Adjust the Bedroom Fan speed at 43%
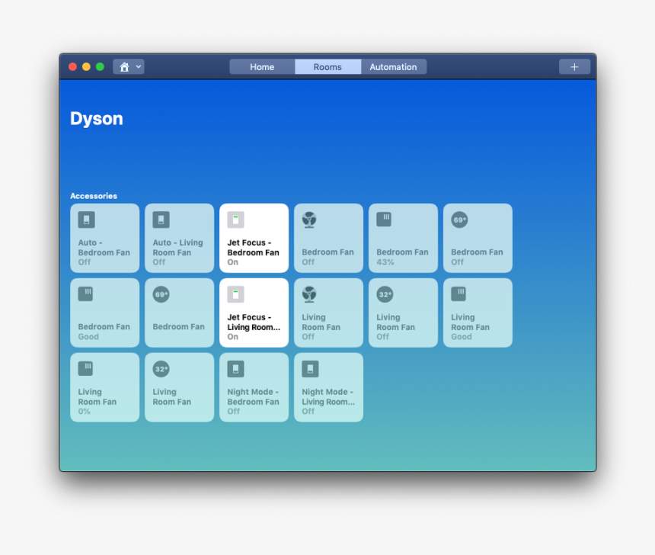The image size is (655, 555). [x=403, y=238]
